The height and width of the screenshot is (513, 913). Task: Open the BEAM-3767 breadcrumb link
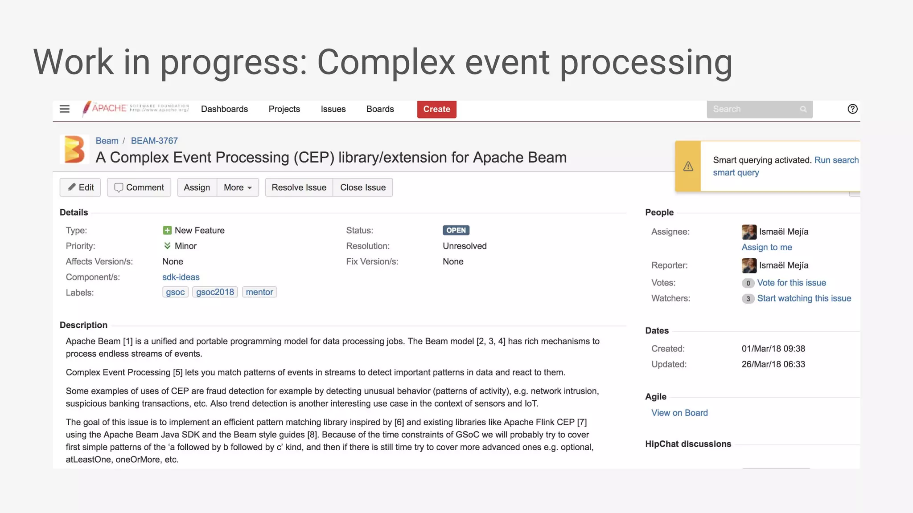[154, 141]
